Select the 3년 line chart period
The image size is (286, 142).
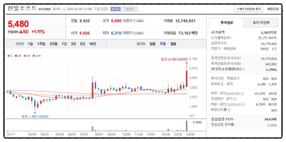tap(73, 44)
